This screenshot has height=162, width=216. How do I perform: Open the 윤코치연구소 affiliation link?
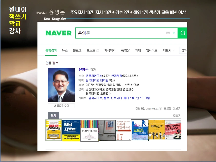pyautogui.click(x=94, y=76)
